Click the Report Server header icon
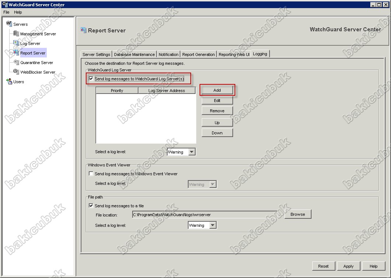This screenshot has height=278, width=391. click(x=83, y=30)
